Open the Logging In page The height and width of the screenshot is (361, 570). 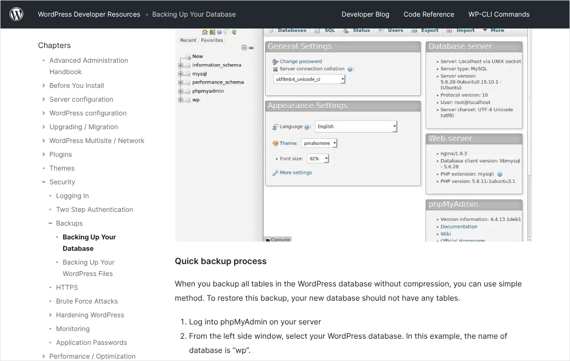pyautogui.click(x=72, y=196)
